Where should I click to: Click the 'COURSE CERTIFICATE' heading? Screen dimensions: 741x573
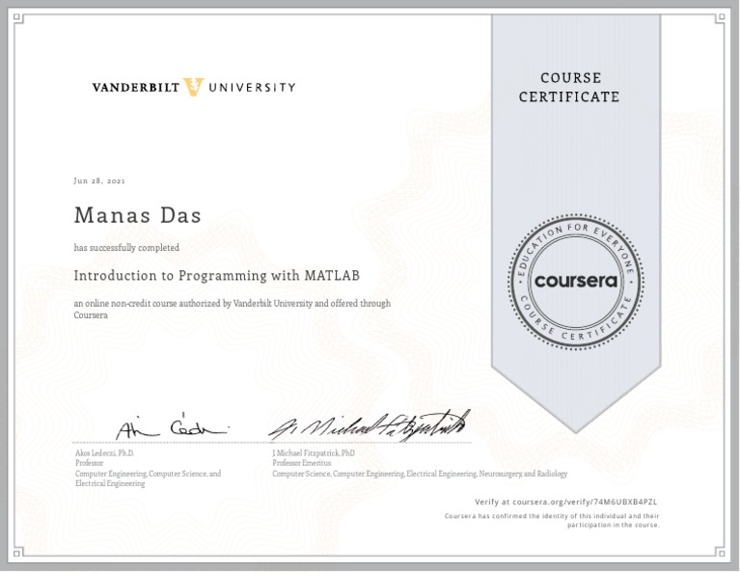[x=569, y=88]
